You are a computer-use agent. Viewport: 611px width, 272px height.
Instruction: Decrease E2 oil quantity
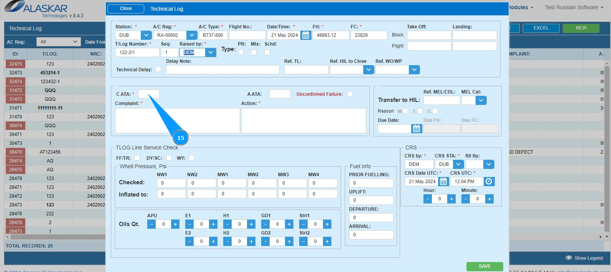pyautogui.click(x=189, y=241)
